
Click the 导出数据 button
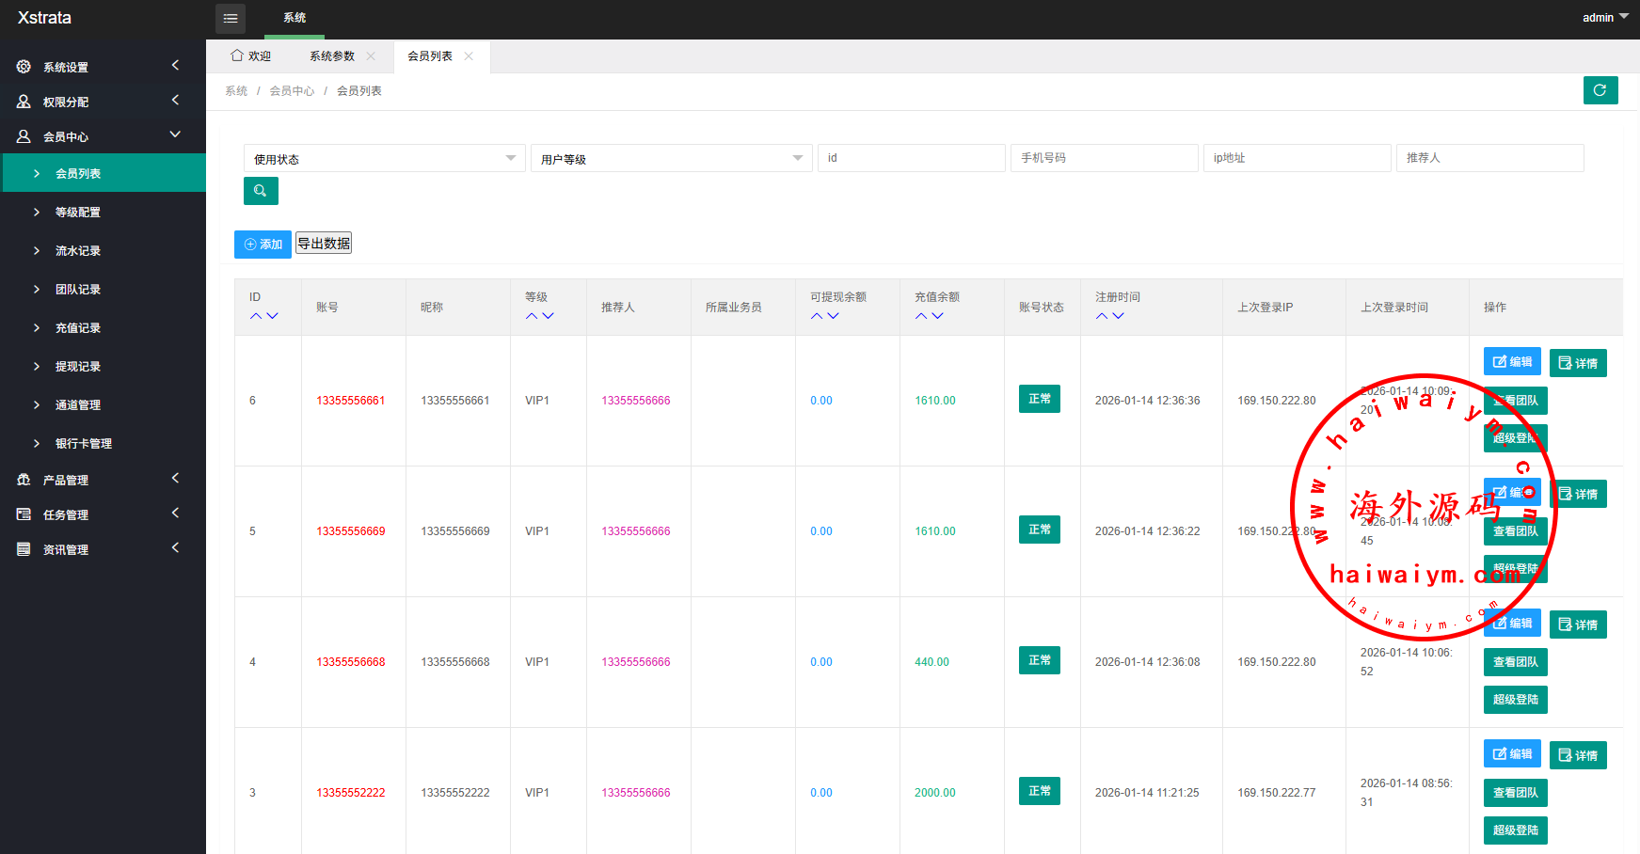tap(324, 244)
